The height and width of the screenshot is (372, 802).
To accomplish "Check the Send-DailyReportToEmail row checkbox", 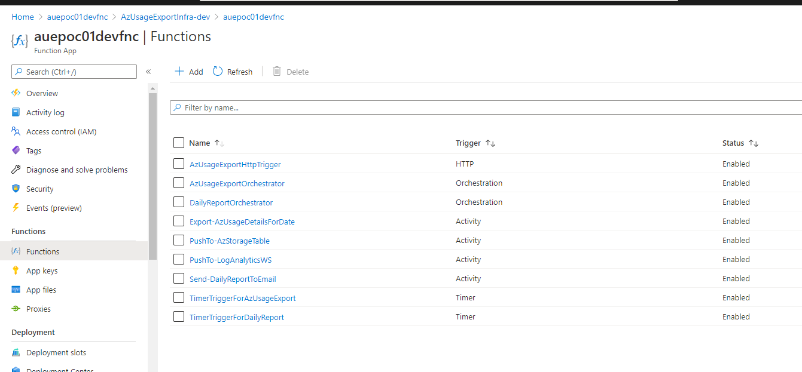I will pyautogui.click(x=179, y=278).
